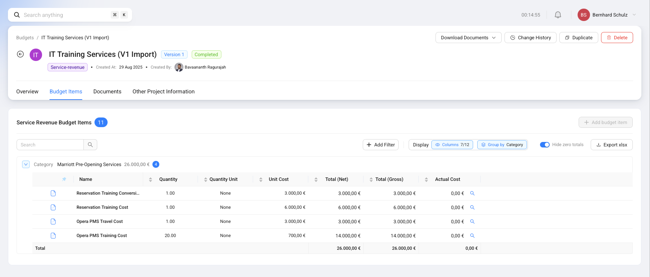Select the Budget Items tab
Viewport: 650px width, 277px height.
point(66,91)
